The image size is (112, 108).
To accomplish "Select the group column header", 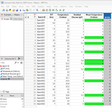I will (107, 16).
